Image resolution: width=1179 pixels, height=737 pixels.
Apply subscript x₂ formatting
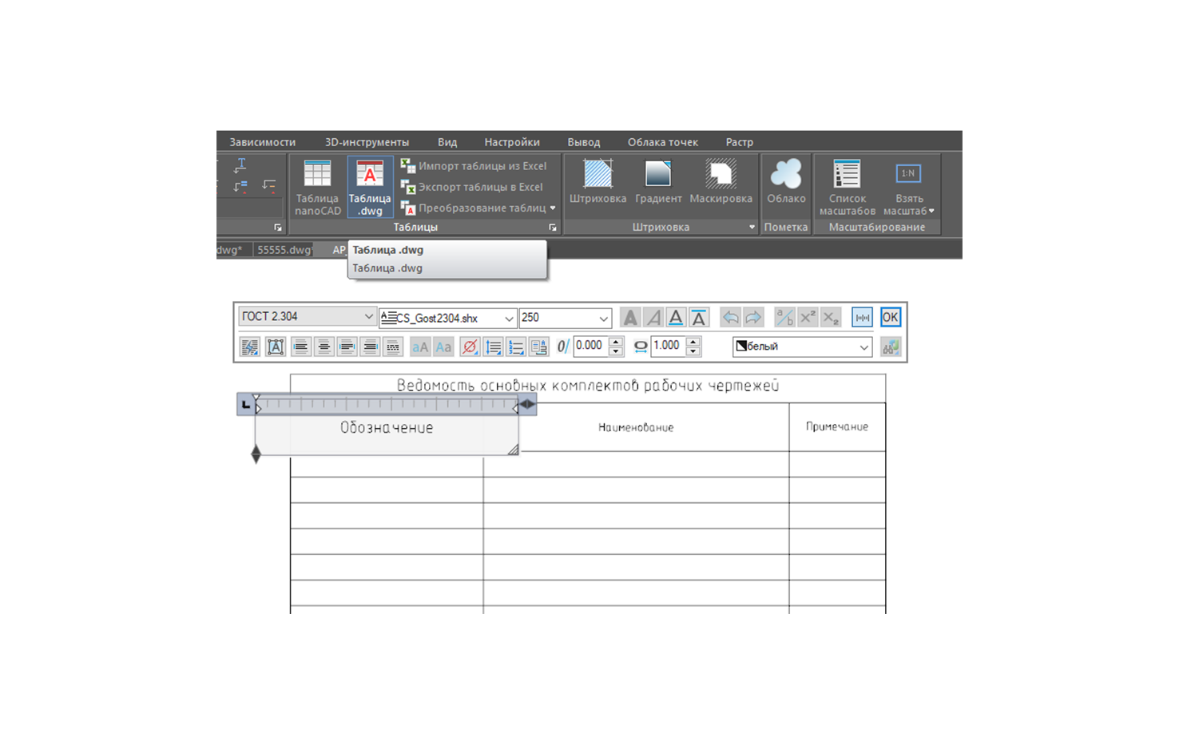[x=831, y=318]
